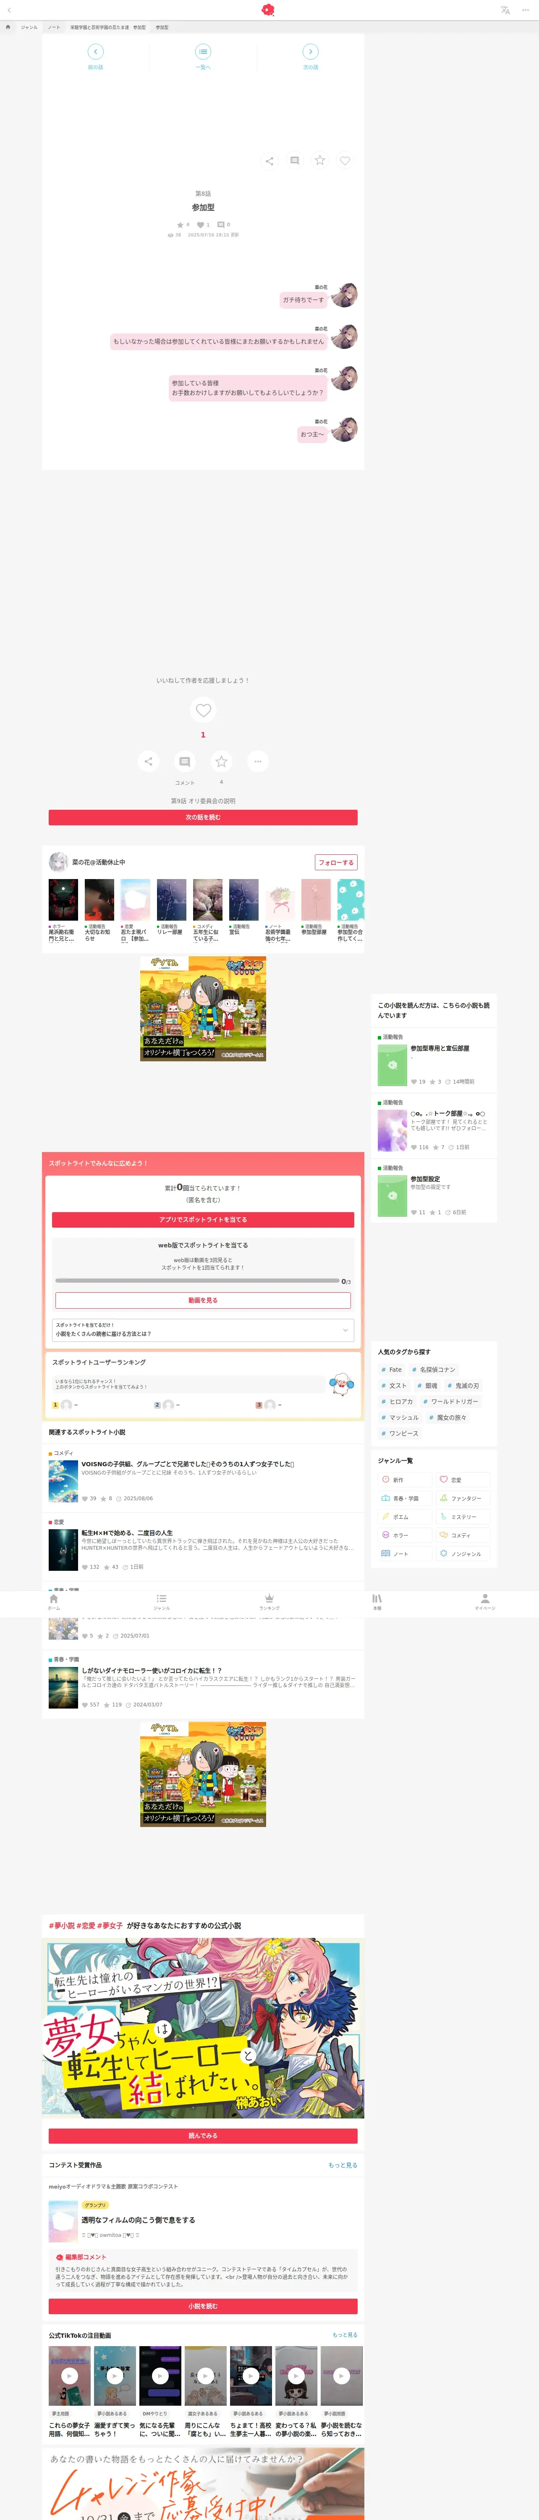Select the ノート genre
The width and height of the screenshot is (539, 2520).
(x=405, y=1554)
